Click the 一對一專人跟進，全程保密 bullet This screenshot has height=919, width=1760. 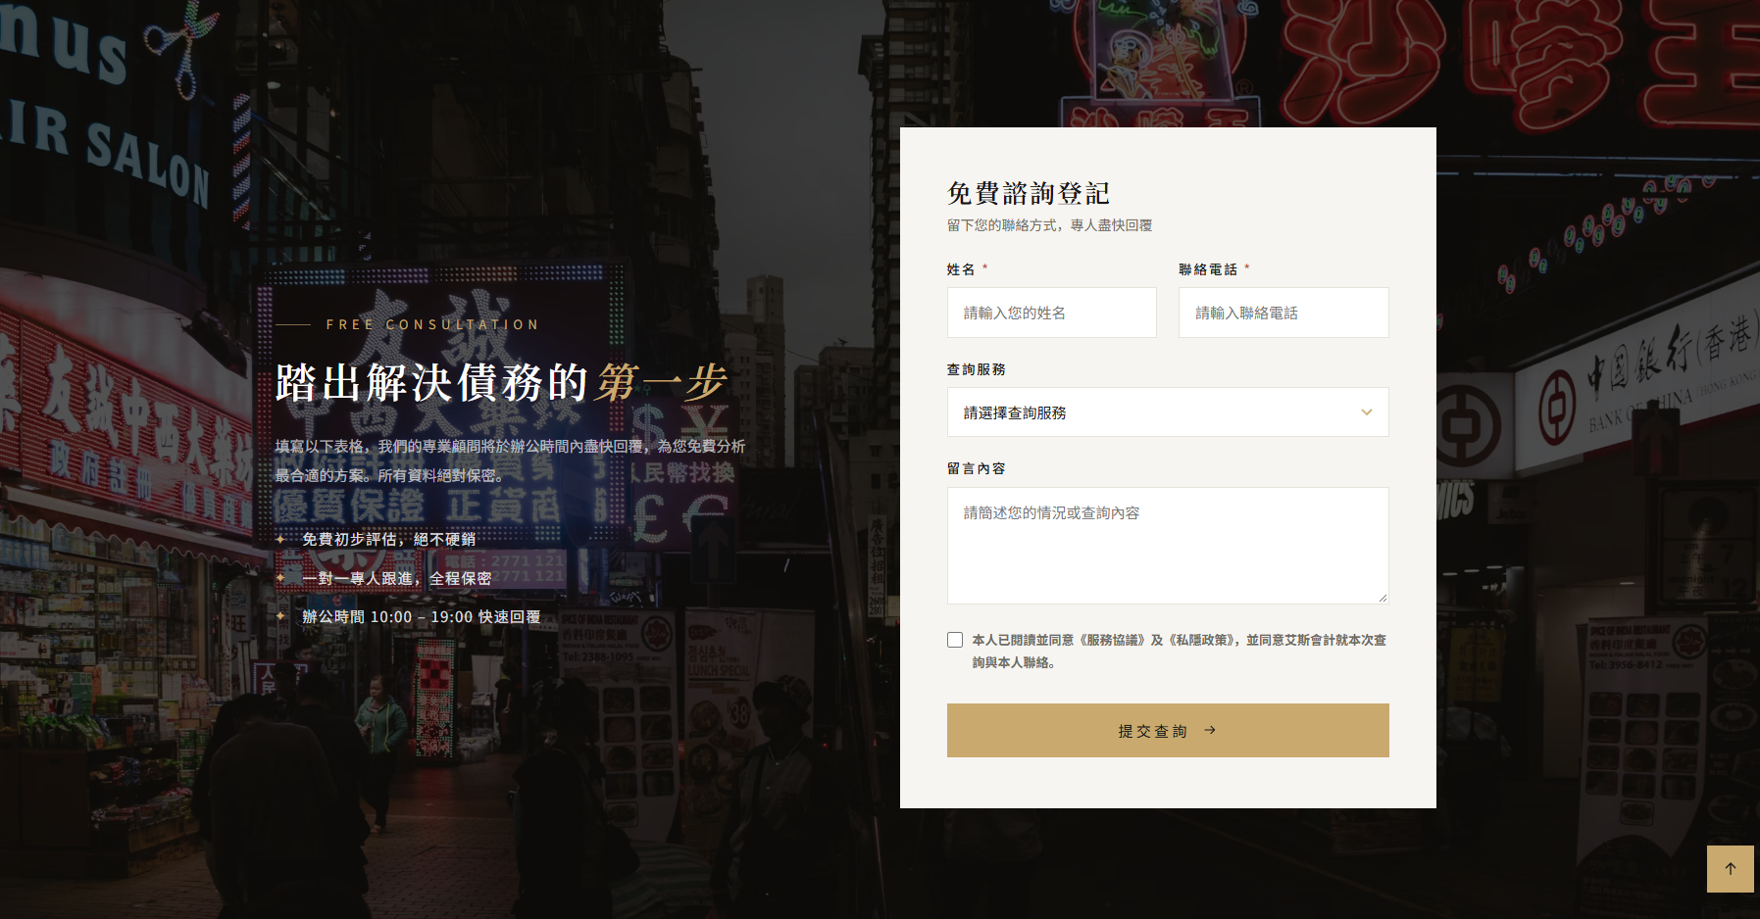click(x=397, y=578)
